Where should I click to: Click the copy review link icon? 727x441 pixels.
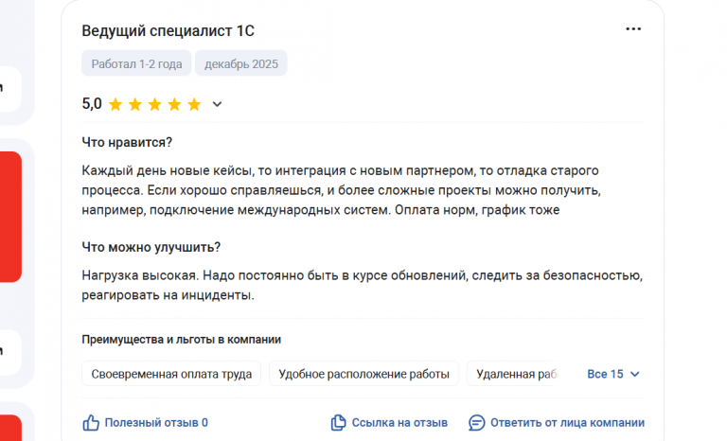coord(338,423)
